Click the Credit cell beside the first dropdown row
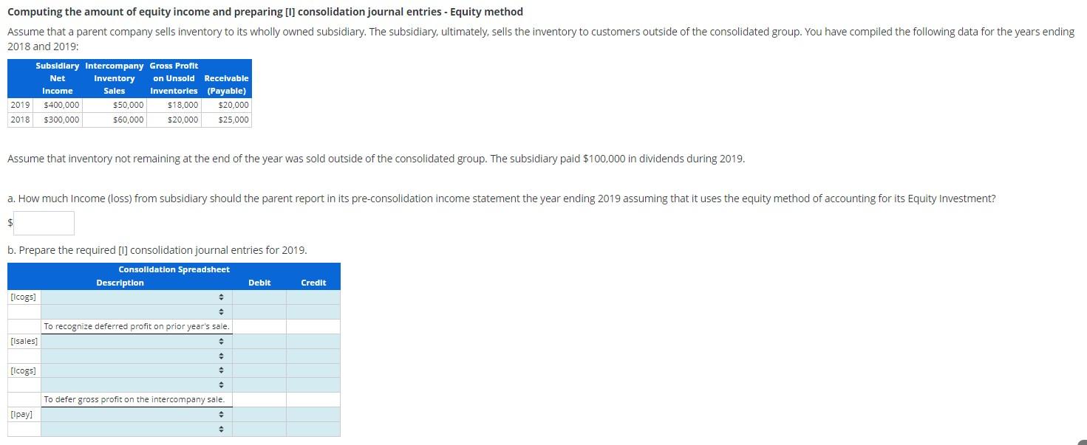1087x445 pixels. point(313,297)
